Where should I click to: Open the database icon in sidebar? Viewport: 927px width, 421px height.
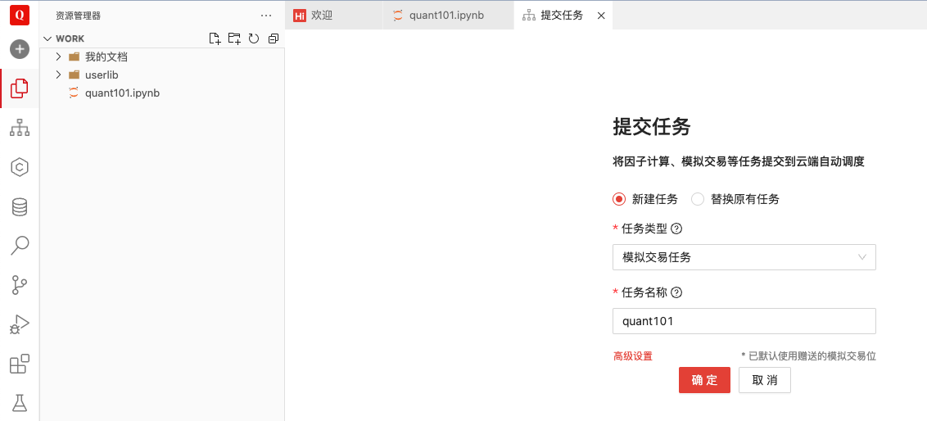(20, 206)
